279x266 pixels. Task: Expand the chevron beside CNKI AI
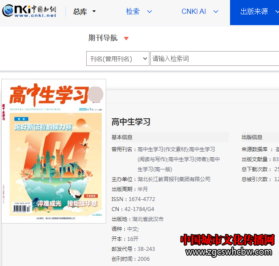point(217,12)
